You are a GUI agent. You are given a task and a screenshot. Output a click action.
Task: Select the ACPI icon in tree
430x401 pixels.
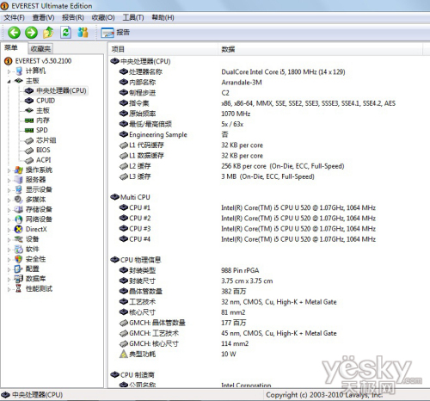[x=29, y=160]
